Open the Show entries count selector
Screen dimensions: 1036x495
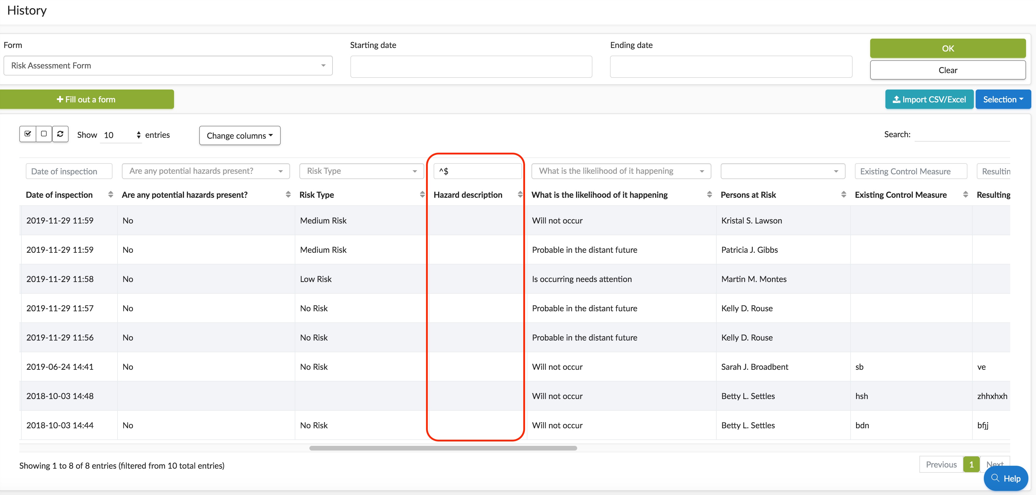coord(121,135)
